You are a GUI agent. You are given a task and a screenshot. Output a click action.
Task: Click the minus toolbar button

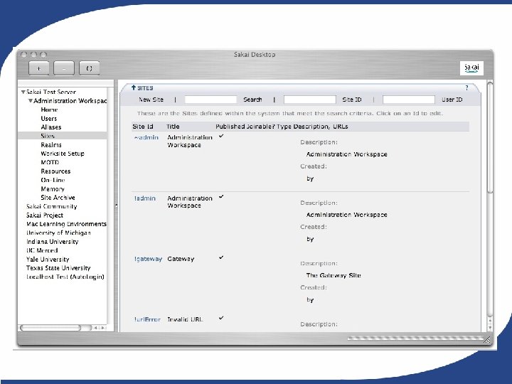pos(64,68)
